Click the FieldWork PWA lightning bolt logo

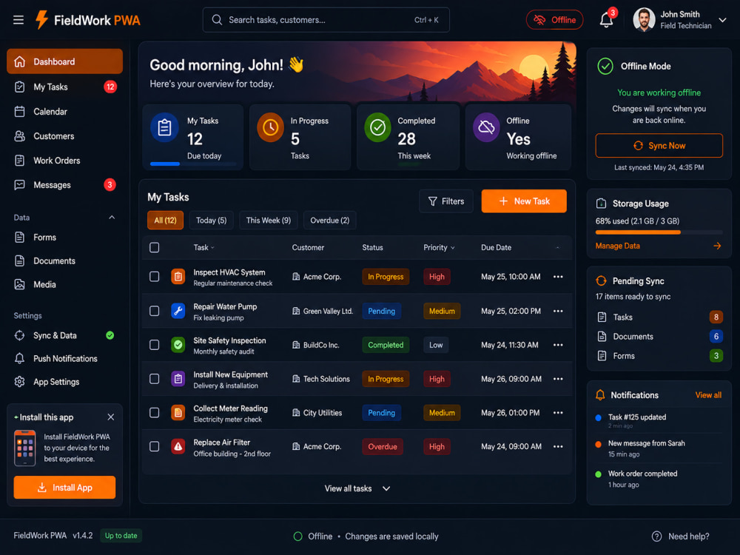click(x=42, y=20)
